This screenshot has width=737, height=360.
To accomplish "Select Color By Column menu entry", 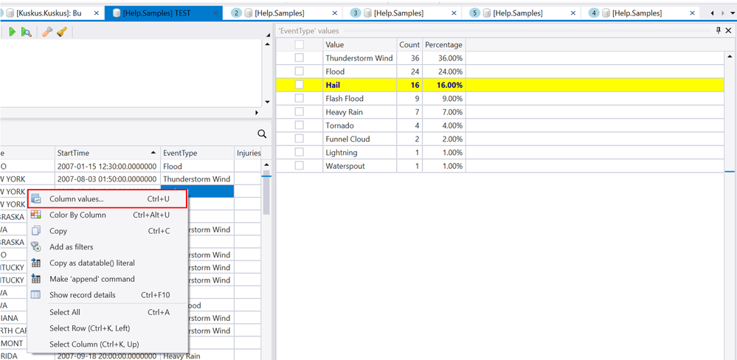I will pyautogui.click(x=108, y=215).
